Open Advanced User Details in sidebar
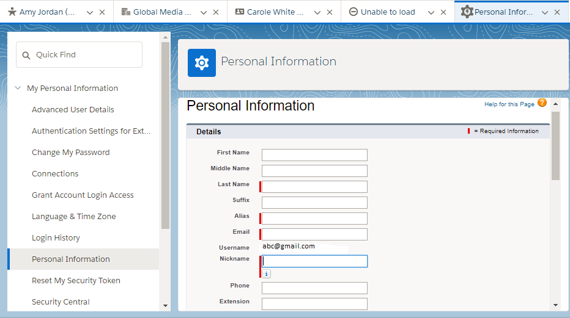 [x=73, y=109]
